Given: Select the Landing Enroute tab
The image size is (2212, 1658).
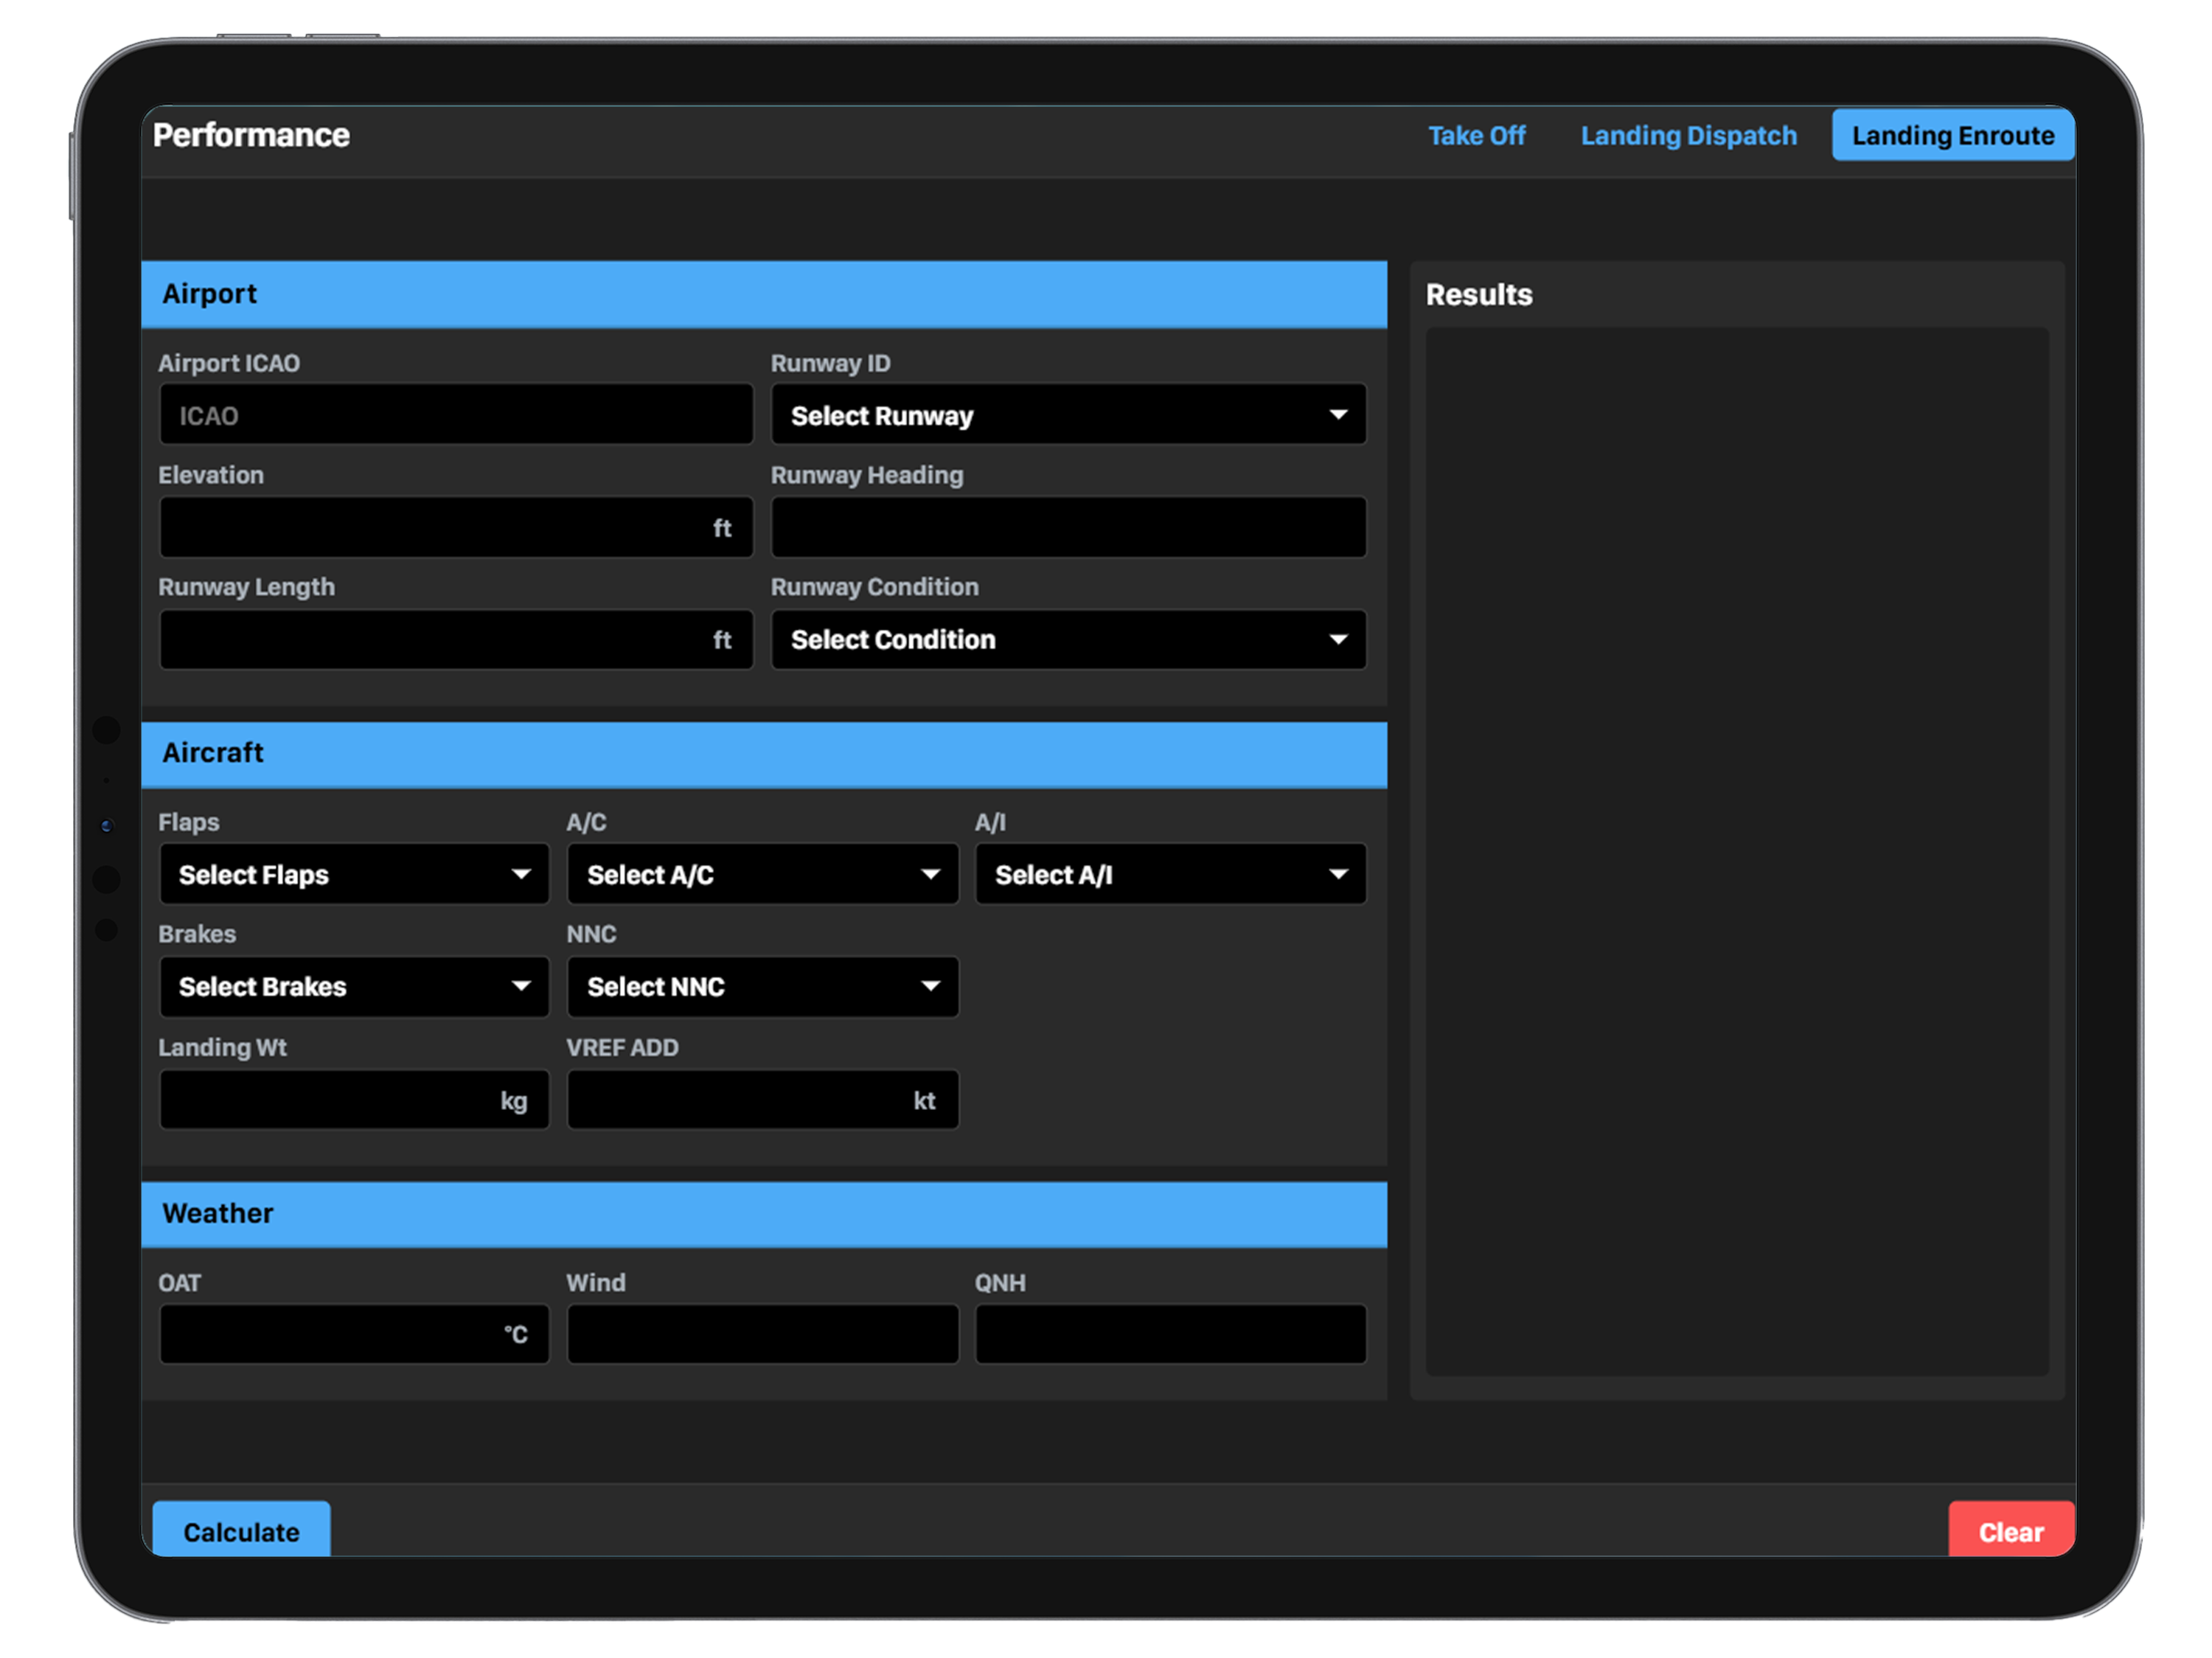Looking at the screenshot, I should pyautogui.click(x=1952, y=135).
